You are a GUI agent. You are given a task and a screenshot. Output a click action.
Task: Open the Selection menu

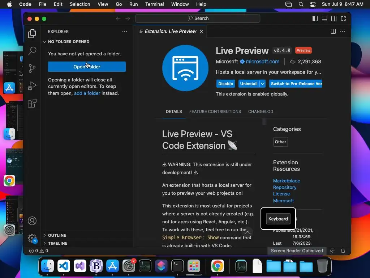coord(80,4)
